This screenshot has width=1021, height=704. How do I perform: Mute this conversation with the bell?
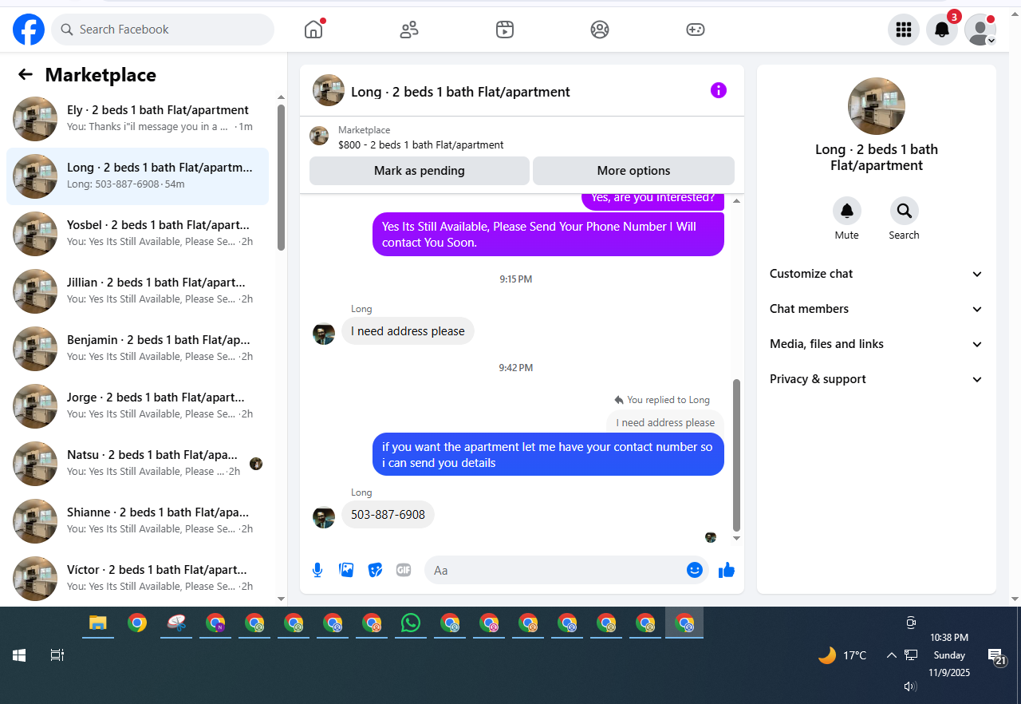(x=847, y=211)
